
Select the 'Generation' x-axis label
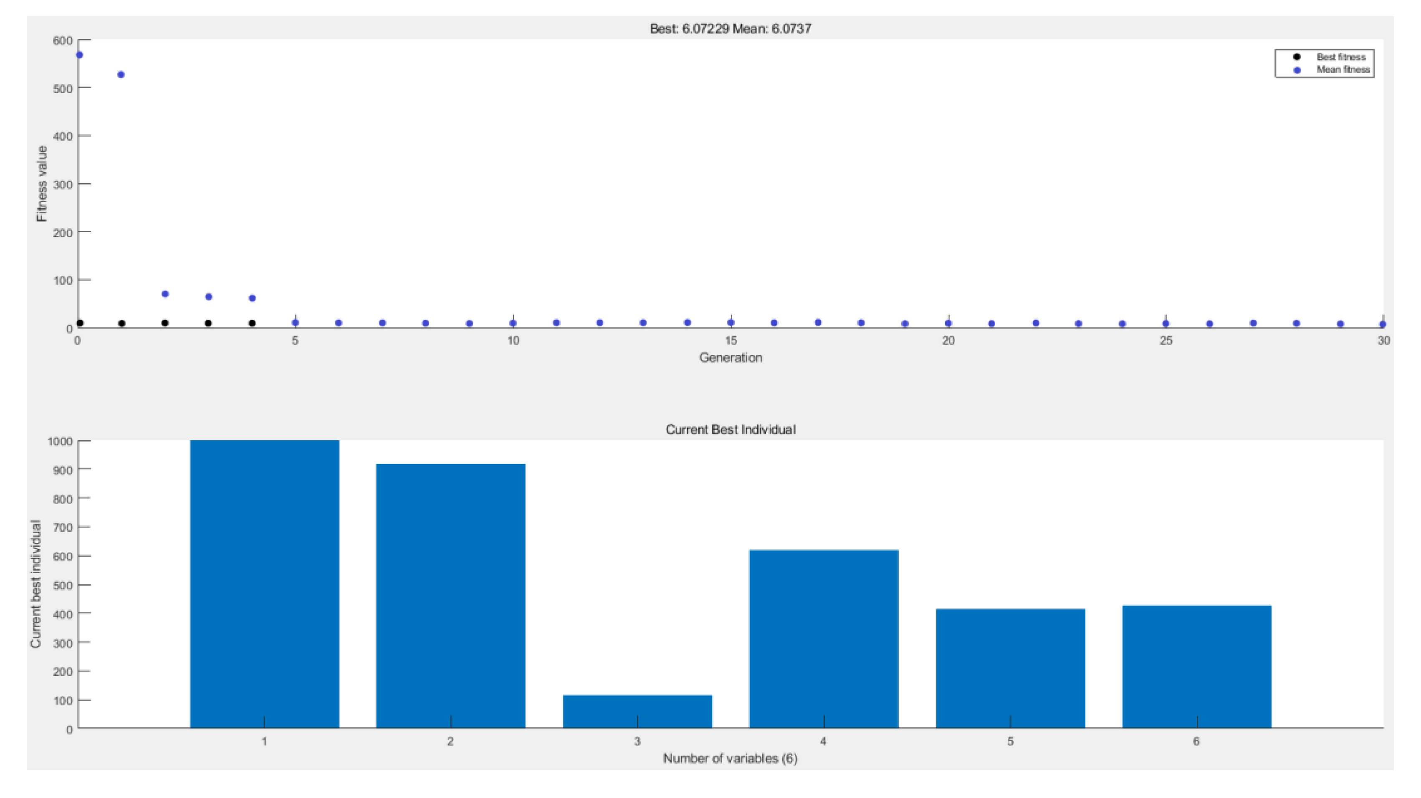[x=731, y=358]
